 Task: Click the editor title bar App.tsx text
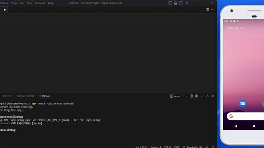[74, 3]
